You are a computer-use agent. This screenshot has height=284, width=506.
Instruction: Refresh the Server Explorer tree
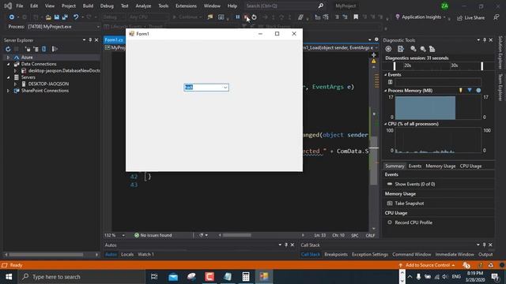8,49
